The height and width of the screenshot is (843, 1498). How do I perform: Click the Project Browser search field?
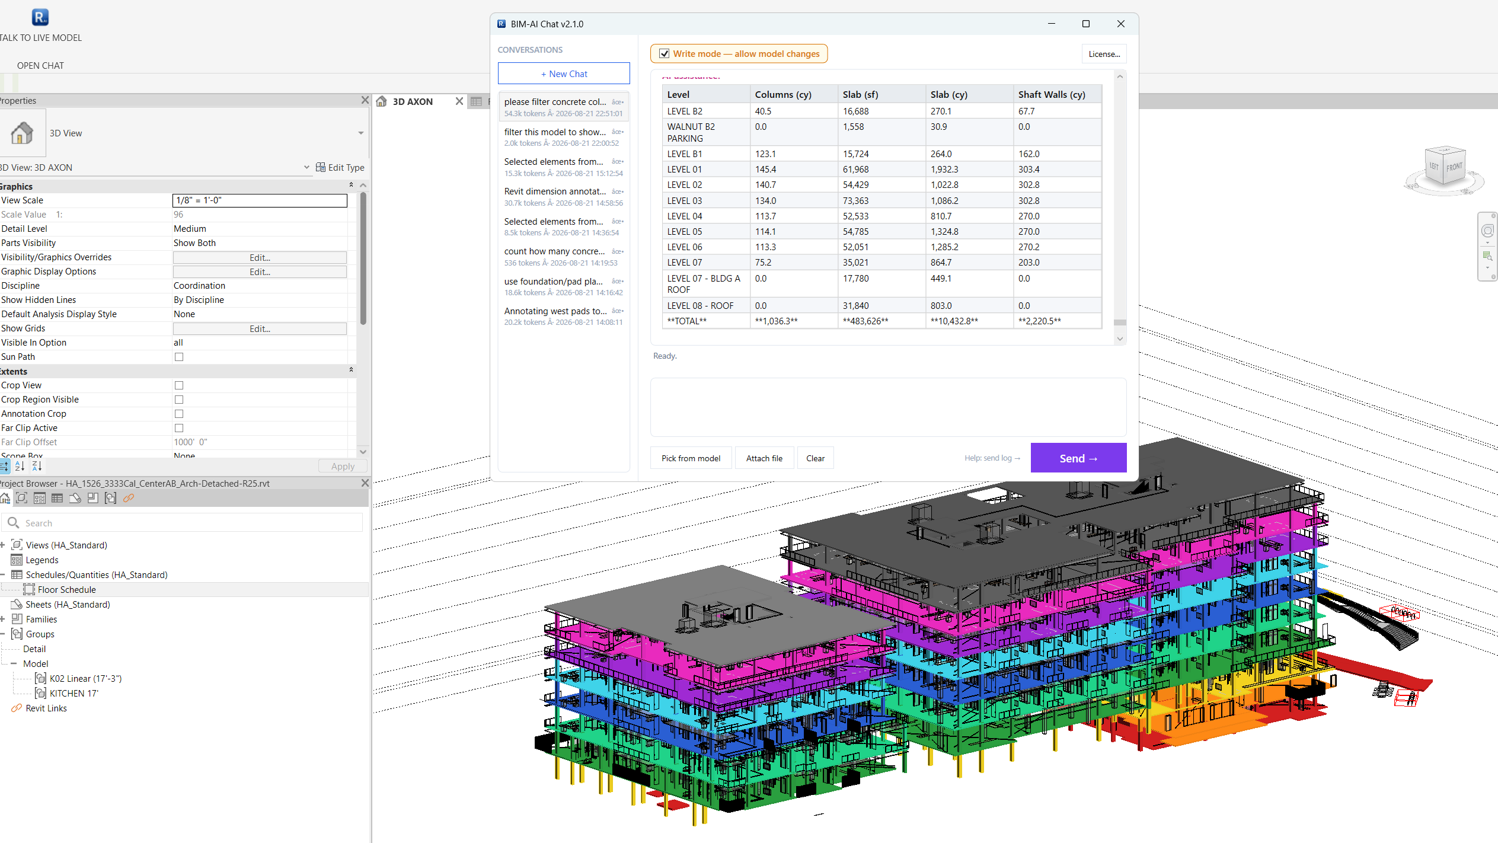point(183,523)
